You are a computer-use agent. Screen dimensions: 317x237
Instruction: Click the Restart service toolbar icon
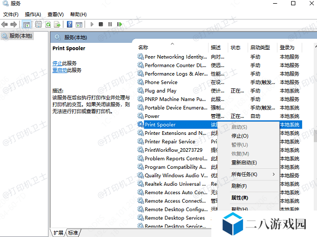119,24
